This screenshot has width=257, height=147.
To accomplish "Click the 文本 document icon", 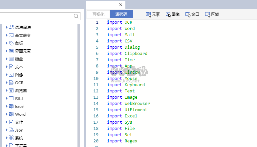I will click(11, 67).
